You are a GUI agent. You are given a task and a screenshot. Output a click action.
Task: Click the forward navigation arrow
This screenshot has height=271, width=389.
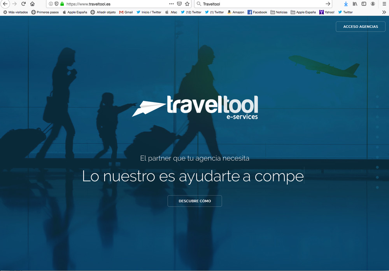(x=14, y=4)
